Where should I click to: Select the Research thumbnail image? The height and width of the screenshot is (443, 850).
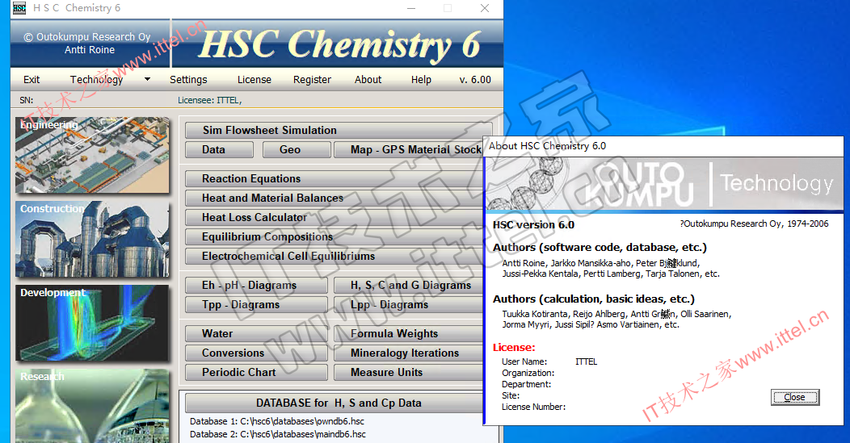pyautogui.click(x=92, y=406)
